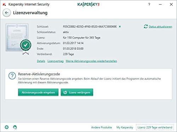Open help via question mark icon
Screen dimensions: 177x132
tap(149, 5)
